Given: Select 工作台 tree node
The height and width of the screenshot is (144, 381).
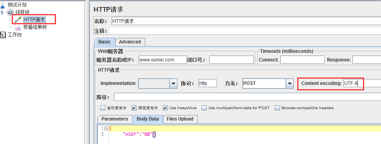Looking at the screenshot, I should 14,35.
